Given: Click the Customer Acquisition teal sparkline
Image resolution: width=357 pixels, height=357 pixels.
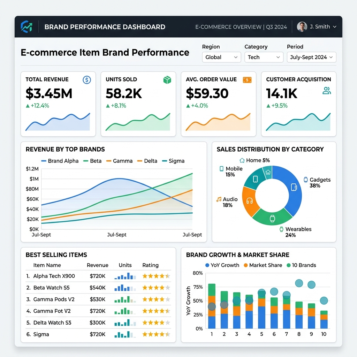Looking at the screenshot, I should point(298,122).
